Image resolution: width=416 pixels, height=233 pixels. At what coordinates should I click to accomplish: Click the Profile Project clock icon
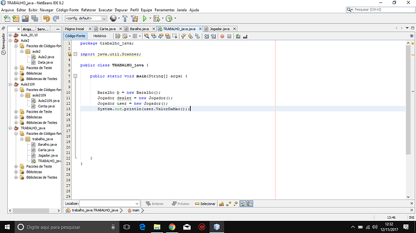tap(169, 19)
